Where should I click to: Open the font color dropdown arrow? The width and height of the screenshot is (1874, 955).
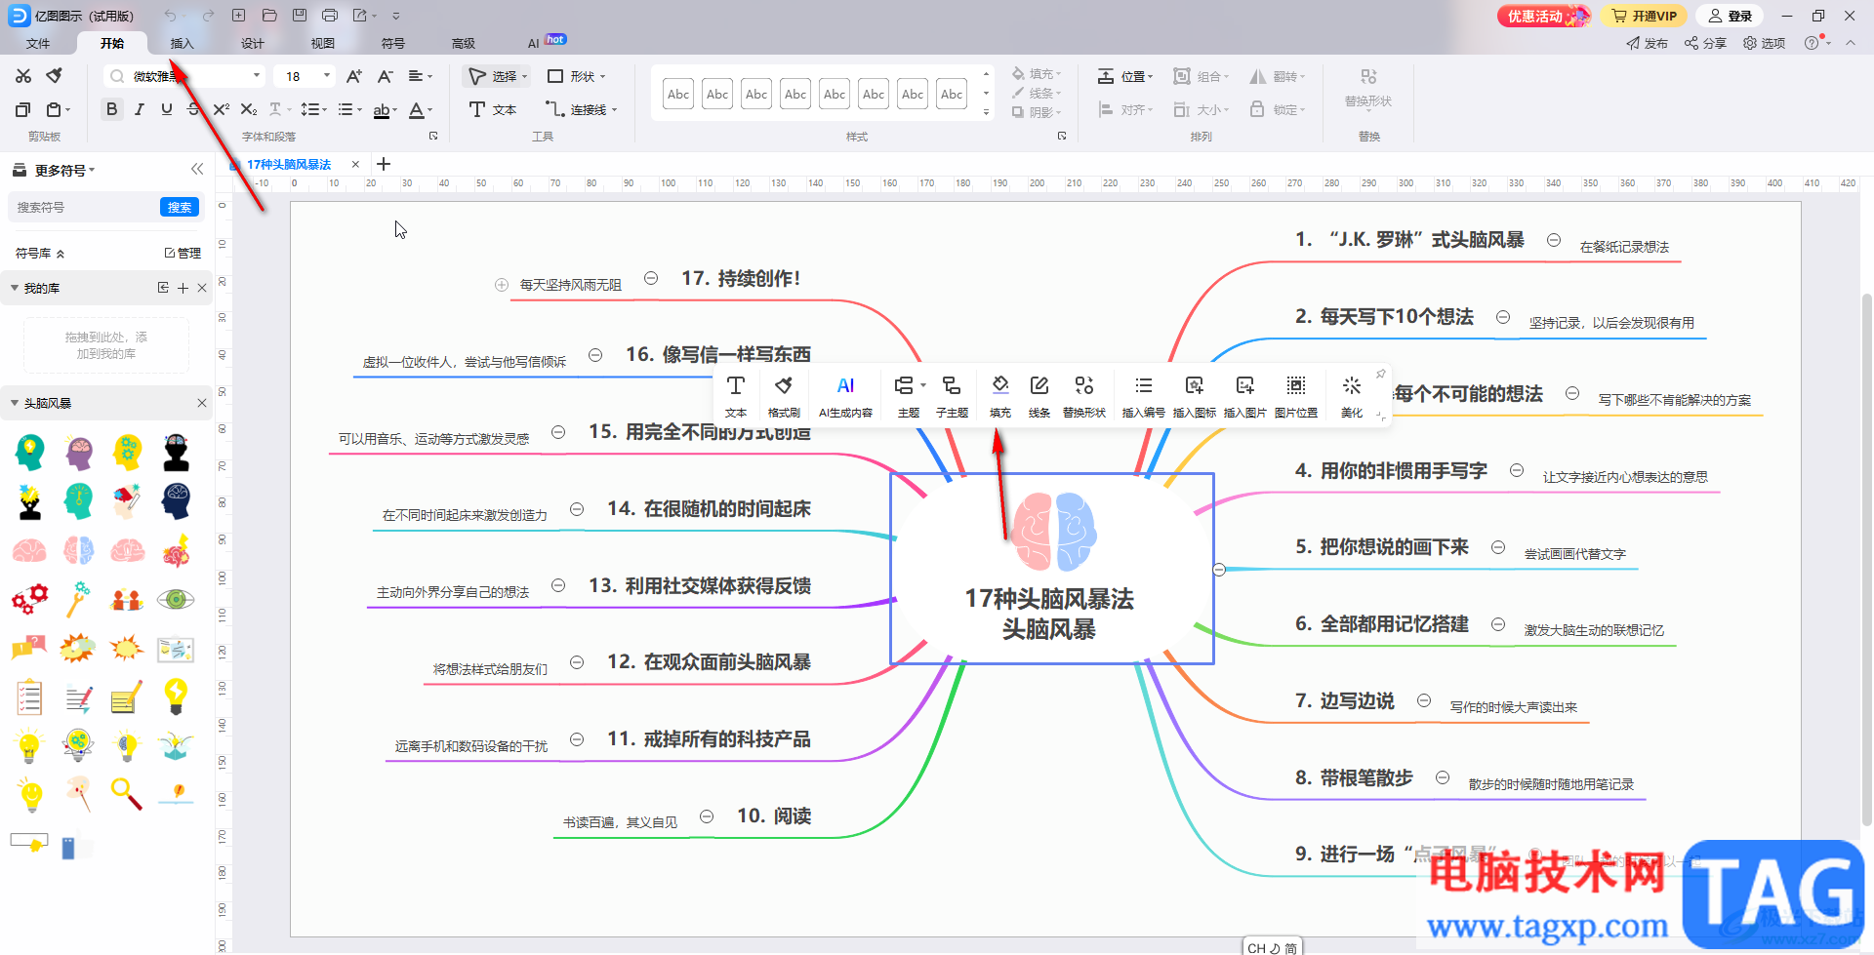(430, 110)
